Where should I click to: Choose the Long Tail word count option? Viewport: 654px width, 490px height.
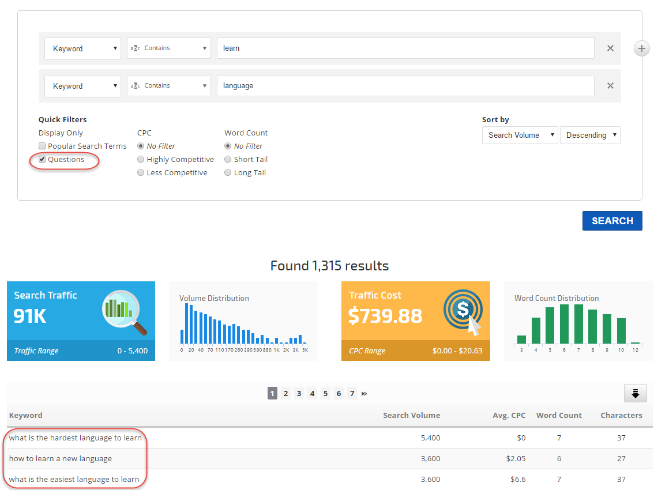tap(228, 173)
